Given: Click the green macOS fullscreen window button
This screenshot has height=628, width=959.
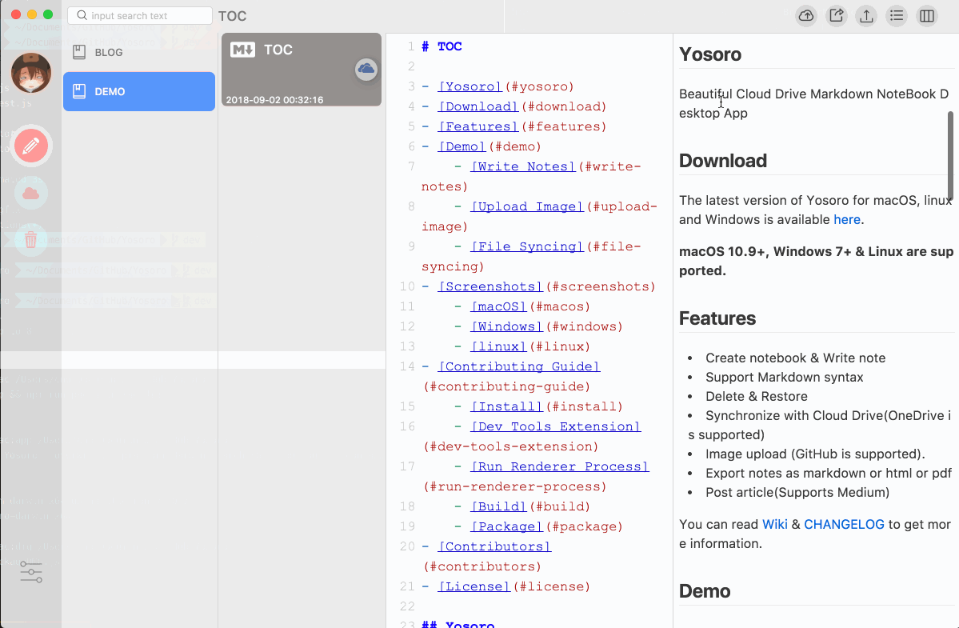Looking at the screenshot, I should click(48, 14).
